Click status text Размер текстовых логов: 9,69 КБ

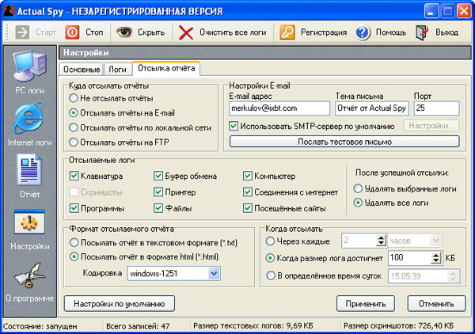point(253,326)
